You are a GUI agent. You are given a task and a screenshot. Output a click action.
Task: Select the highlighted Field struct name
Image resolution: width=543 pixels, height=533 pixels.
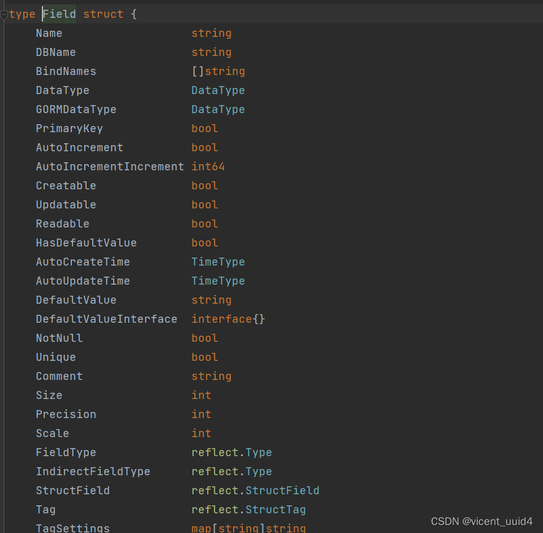click(x=59, y=14)
